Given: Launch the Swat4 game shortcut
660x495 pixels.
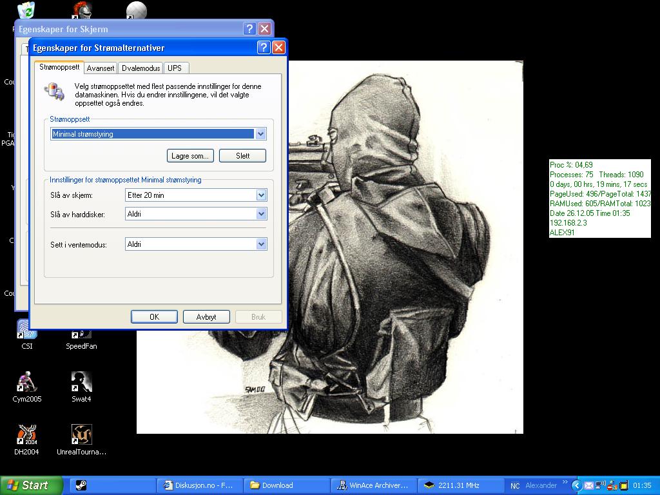Looking at the screenshot, I should point(81,387).
